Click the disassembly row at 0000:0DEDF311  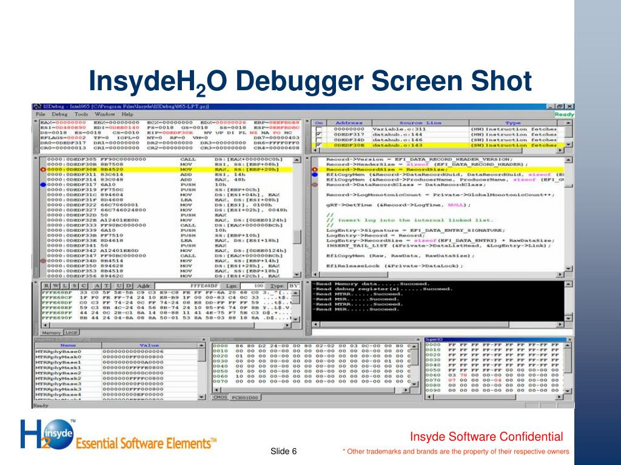pos(169,174)
